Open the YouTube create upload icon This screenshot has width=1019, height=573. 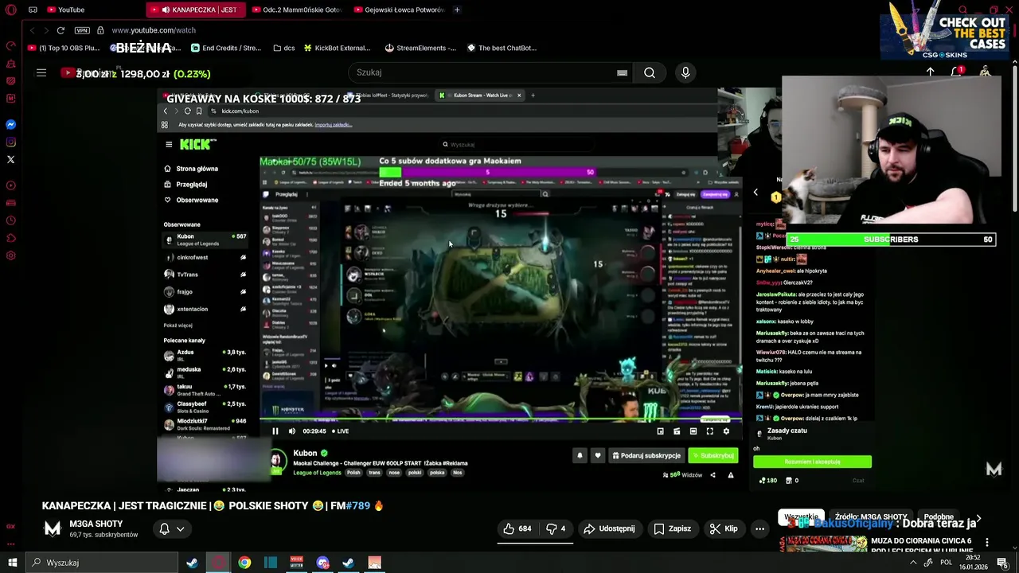pos(930,72)
